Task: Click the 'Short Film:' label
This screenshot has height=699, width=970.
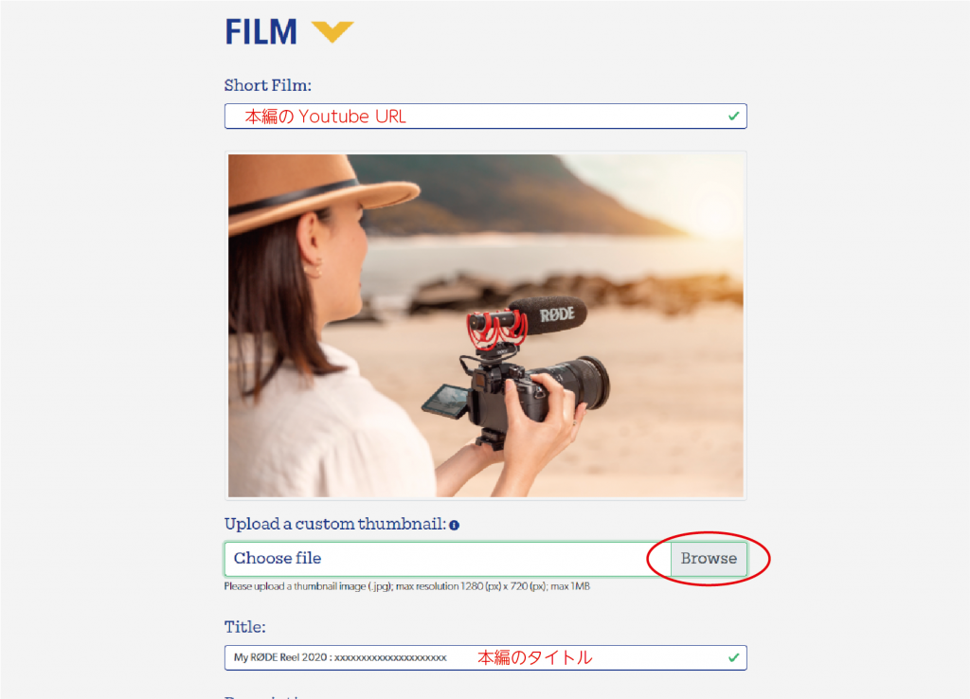Action: (x=268, y=85)
